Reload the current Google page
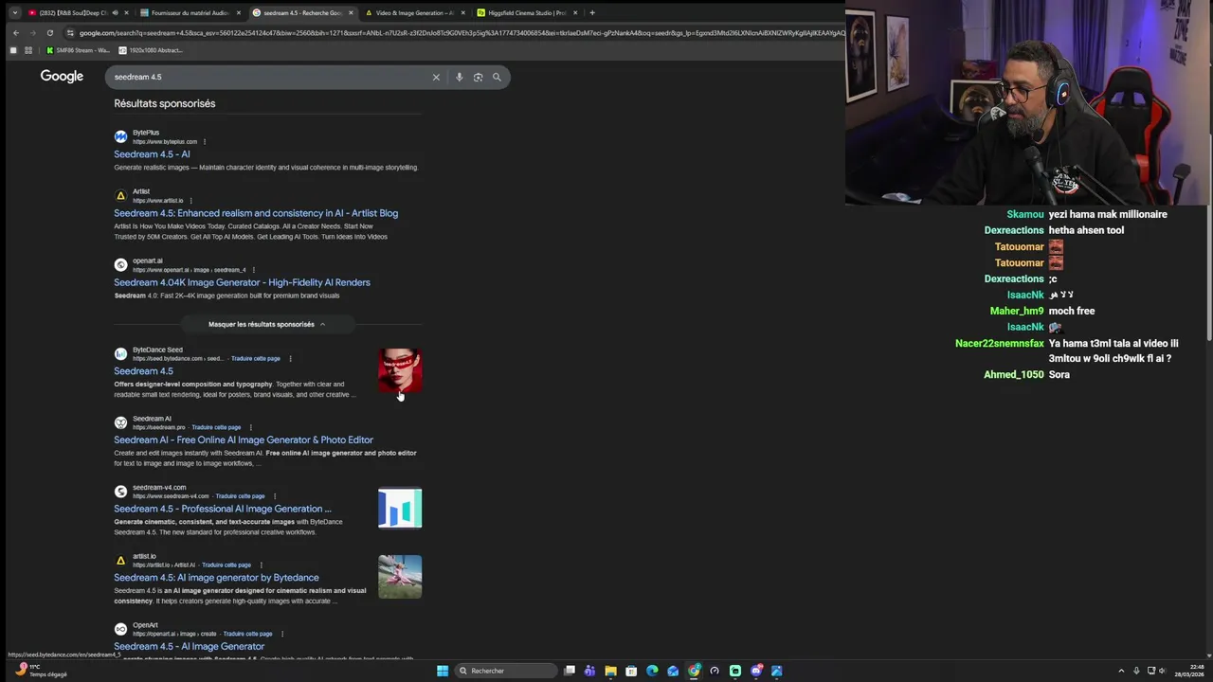This screenshot has width=1213, height=682. tap(50, 33)
